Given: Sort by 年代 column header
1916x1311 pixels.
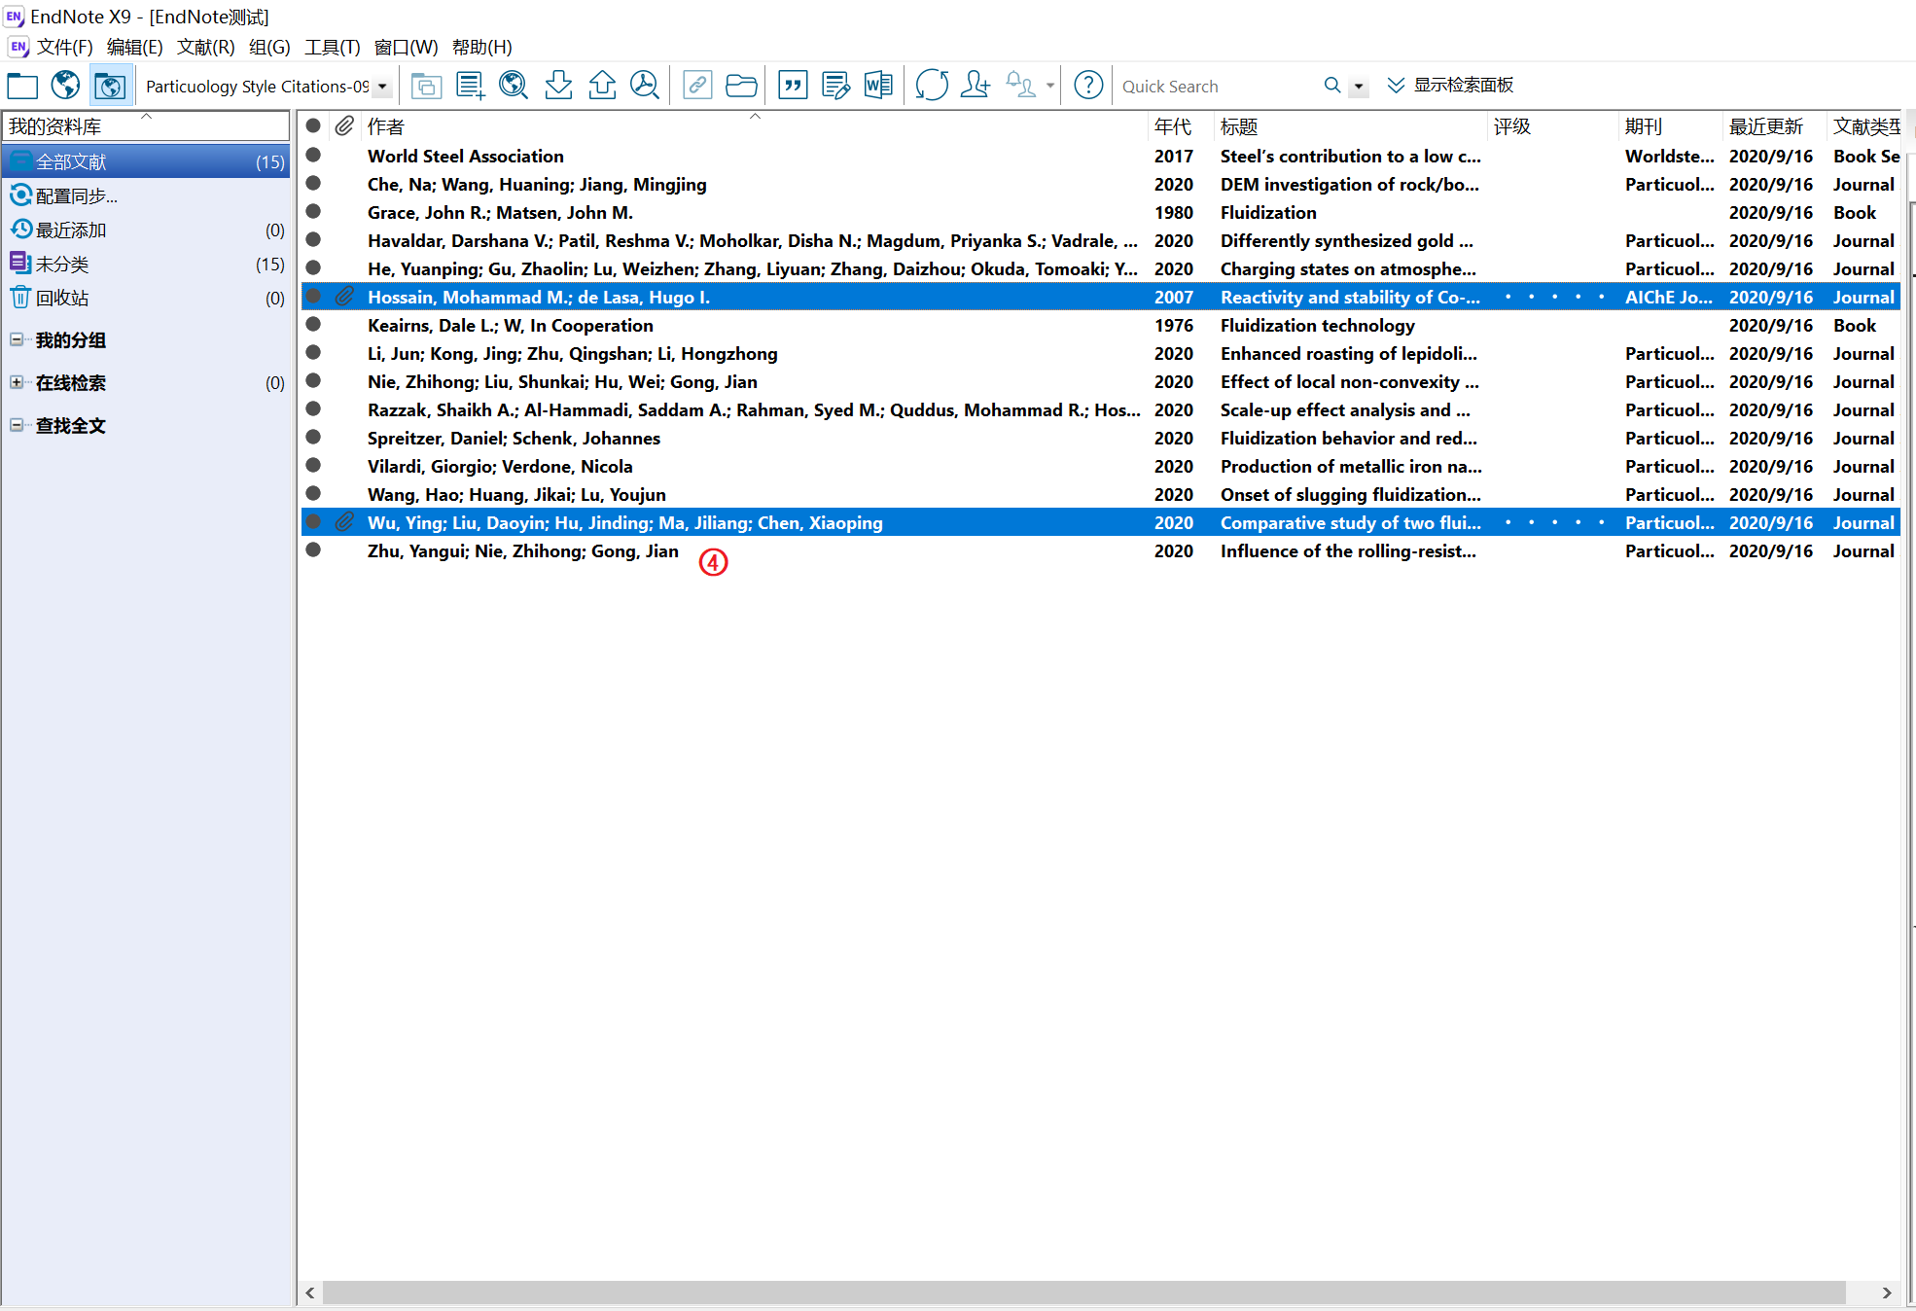Looking at the screenshot, I should coord(1181,126).
